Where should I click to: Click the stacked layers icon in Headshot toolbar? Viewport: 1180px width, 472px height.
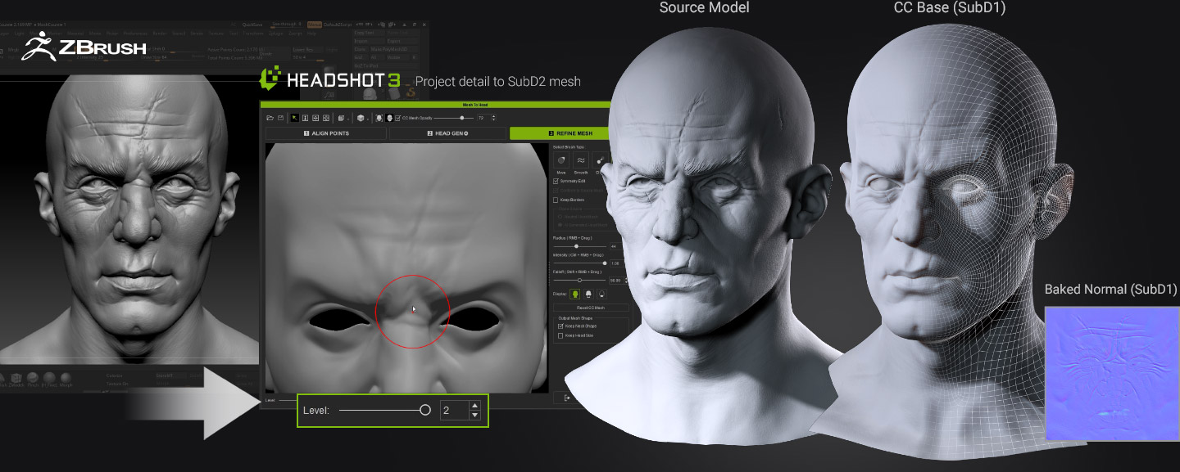[341, 118]
